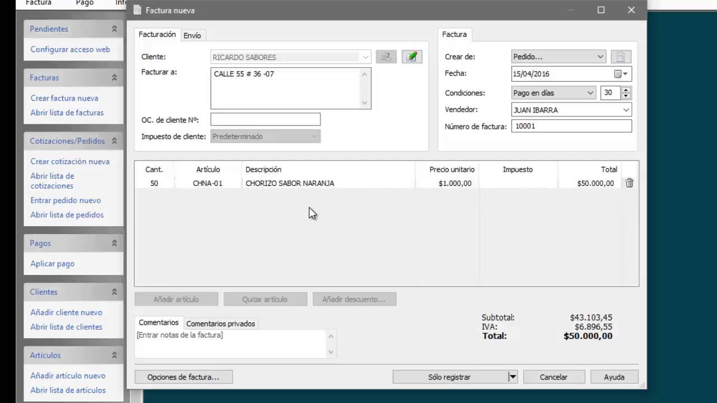Open Abrir lista de facturas link

point(67,113)
